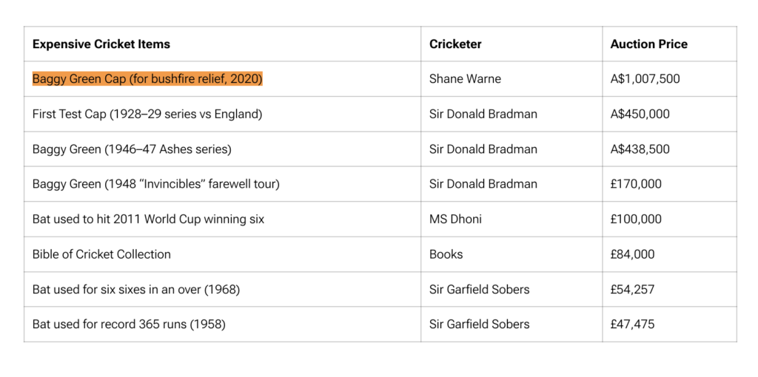Click the A$438,500 price cell
The image size is (758, 377).
click(640, 149)
